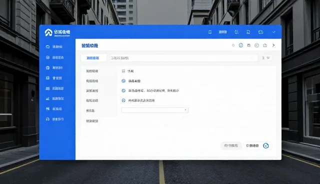Click the clear icon at the search field's far right

(268, 58)
